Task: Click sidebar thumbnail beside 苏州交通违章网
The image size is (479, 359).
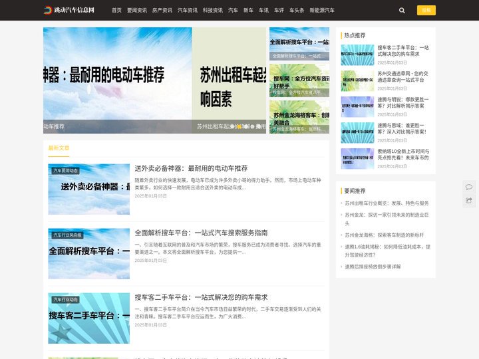Action: 357,81
